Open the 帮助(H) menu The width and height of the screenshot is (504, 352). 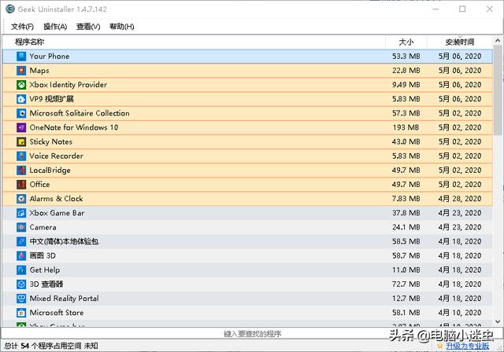tap(122, 27)
